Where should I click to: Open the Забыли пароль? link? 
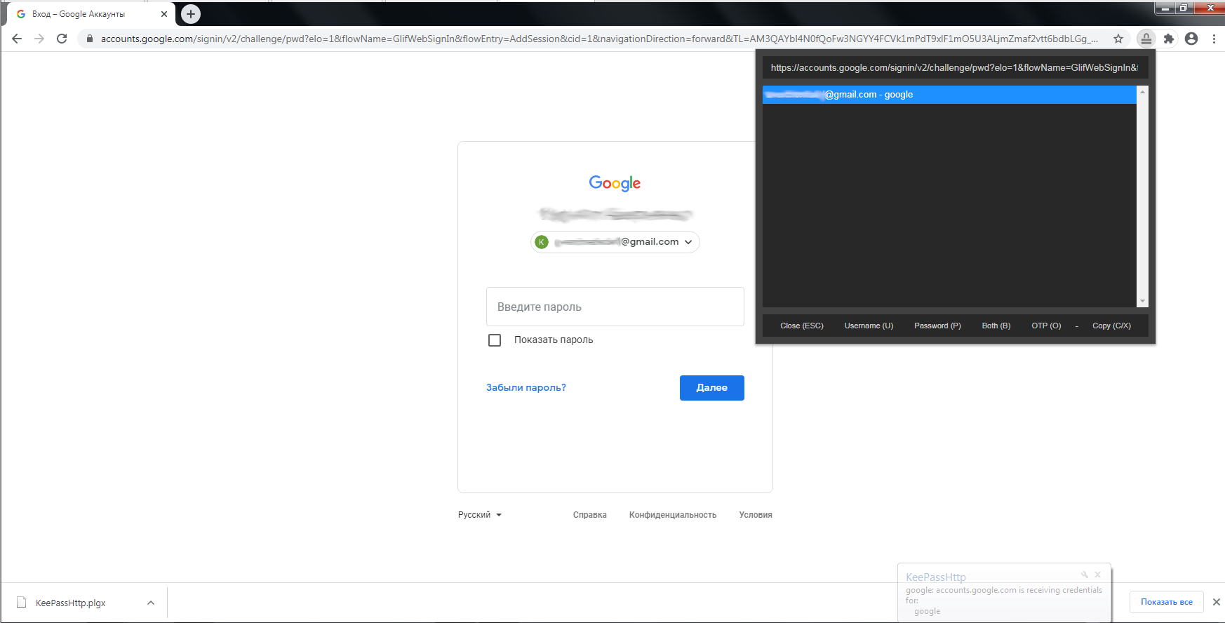tap(526, 387)
